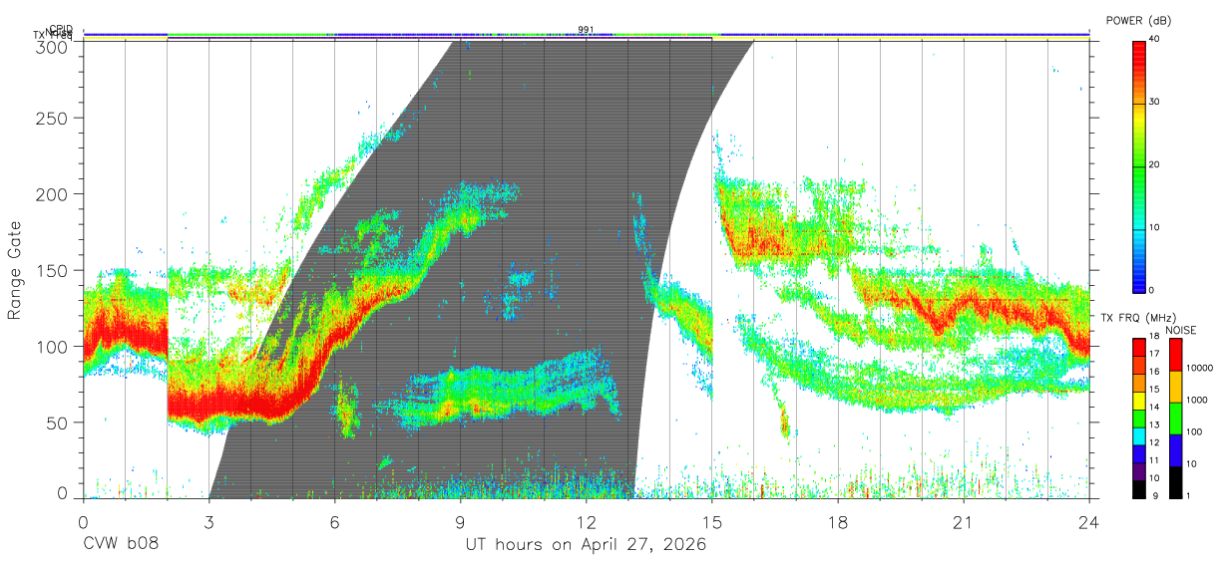Click the '991' CPID value at top

coord(586,30)
